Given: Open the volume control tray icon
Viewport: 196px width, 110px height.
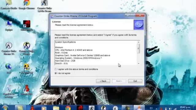Looking at the screenshot, I should 170,109.
